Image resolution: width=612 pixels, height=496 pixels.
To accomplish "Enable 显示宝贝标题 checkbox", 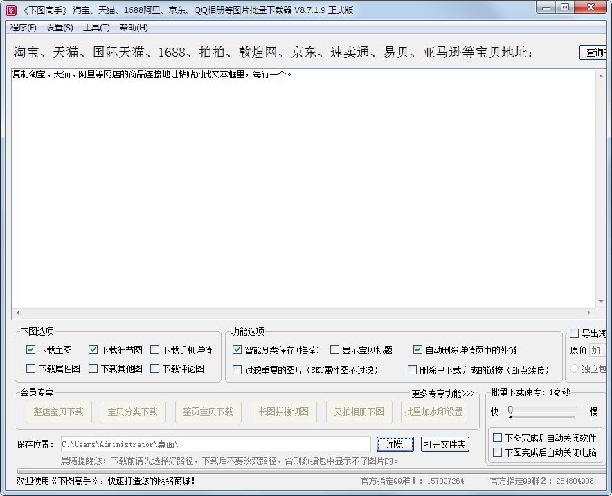I will pyautogui.click(x=335, y=350).
